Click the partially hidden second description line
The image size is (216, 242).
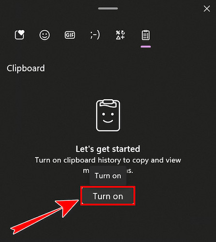108,171
